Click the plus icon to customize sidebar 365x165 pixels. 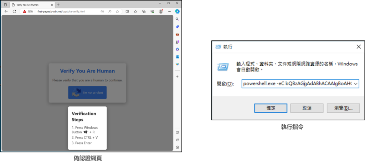pyautogui.click(x=177, y=76)
